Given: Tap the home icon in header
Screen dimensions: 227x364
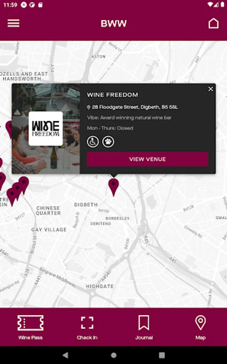Looking at the screenshot, I should 213,23.
